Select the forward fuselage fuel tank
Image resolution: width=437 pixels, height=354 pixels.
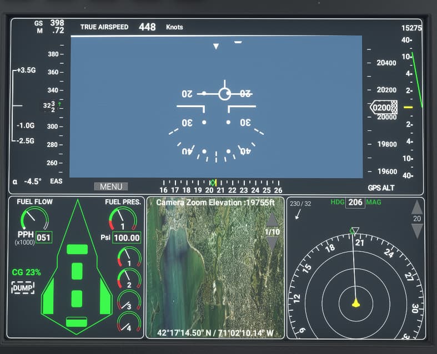point(77,249)
